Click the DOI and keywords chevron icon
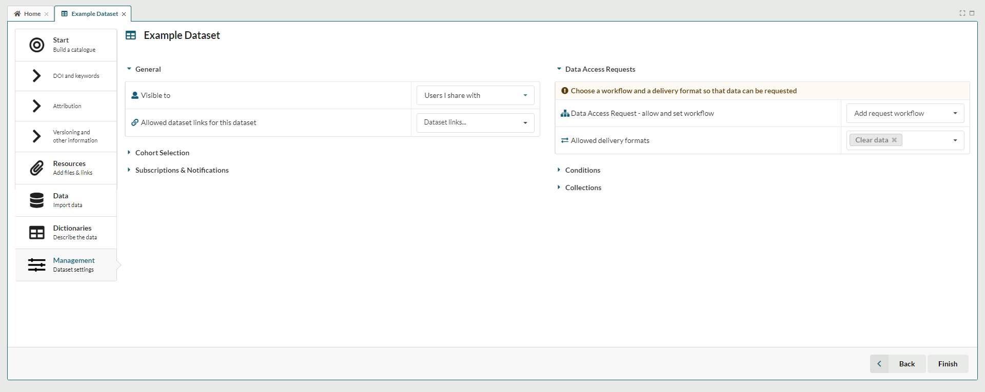985x392 pixels. click(x=36, y=76)
